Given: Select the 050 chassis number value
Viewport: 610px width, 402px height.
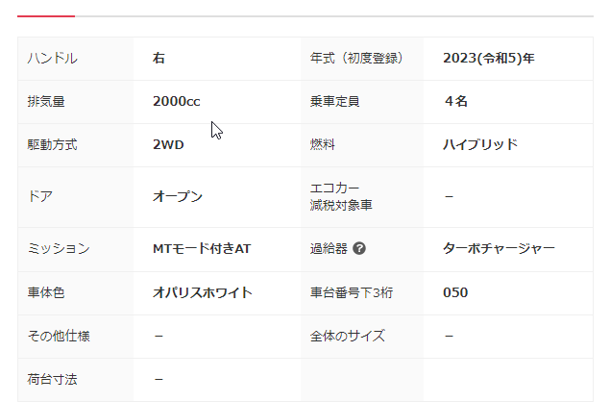Looking at the screenshot, I should (x=456, y=292).
